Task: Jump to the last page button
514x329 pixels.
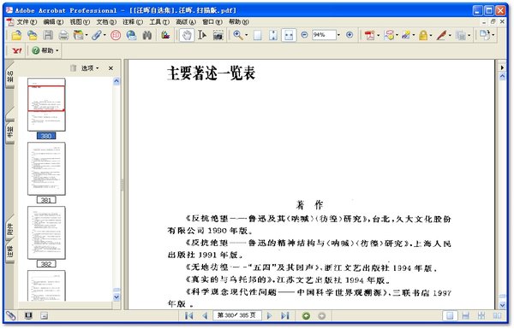Action: (x=285, y=316)
